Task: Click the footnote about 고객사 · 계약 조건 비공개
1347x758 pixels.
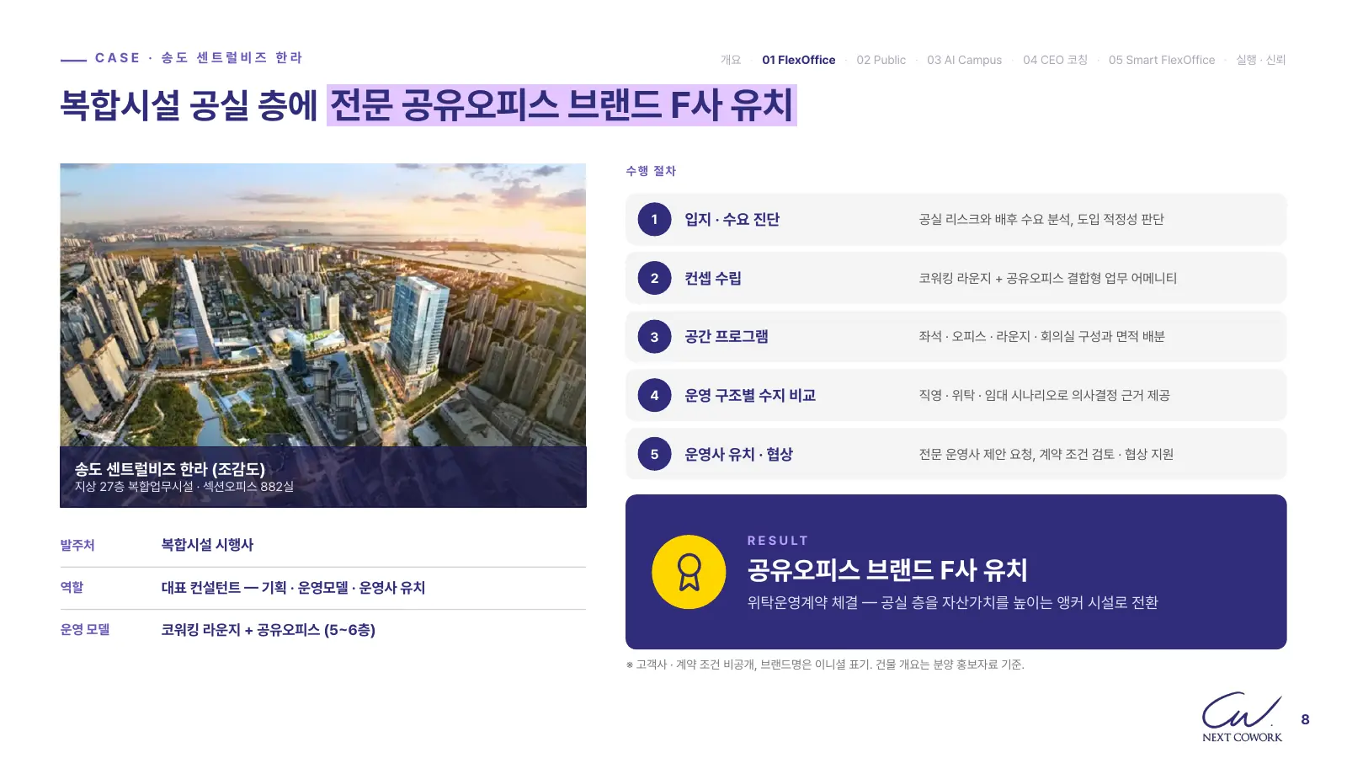Action: click(x=825, y=665)
